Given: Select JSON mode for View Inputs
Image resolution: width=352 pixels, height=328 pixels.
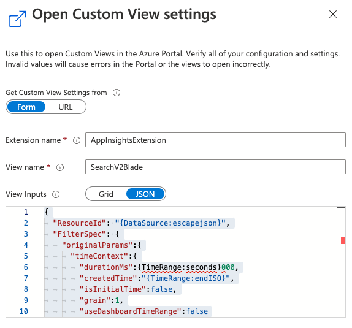Looking at the screenshot, I should point(145,194).
